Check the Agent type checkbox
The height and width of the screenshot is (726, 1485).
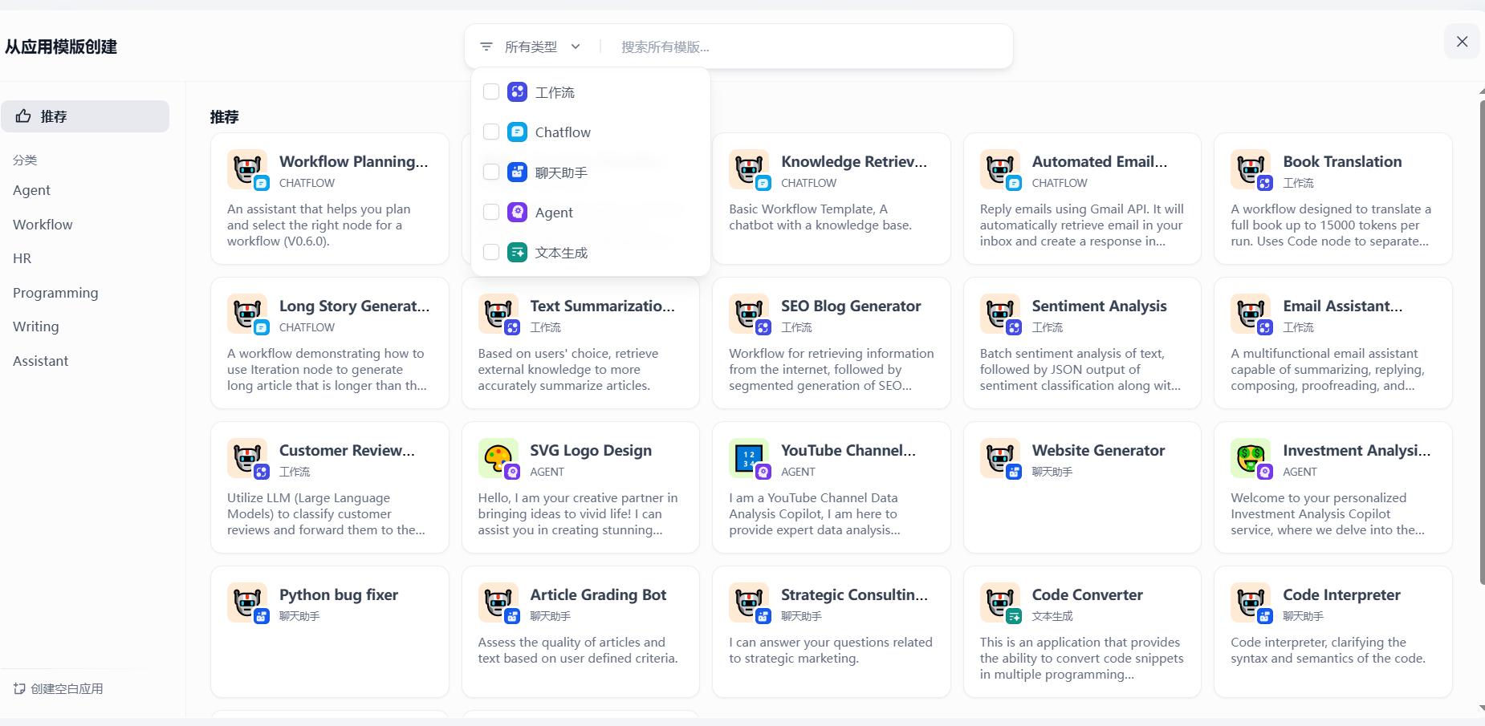coord(491,212)
